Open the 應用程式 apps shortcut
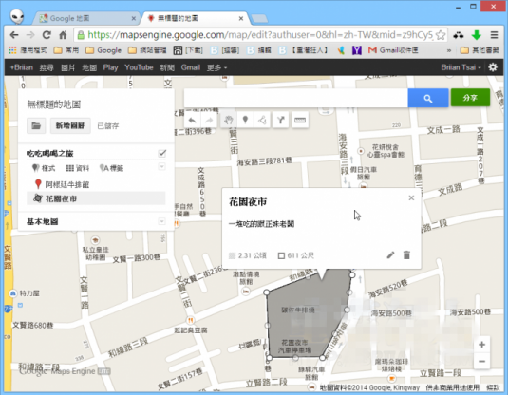The image size is (508, 395). [28, 50]
